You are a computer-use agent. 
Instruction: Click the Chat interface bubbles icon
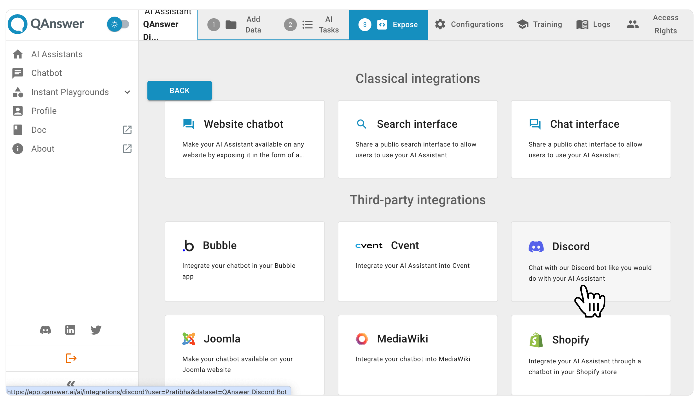535,124
